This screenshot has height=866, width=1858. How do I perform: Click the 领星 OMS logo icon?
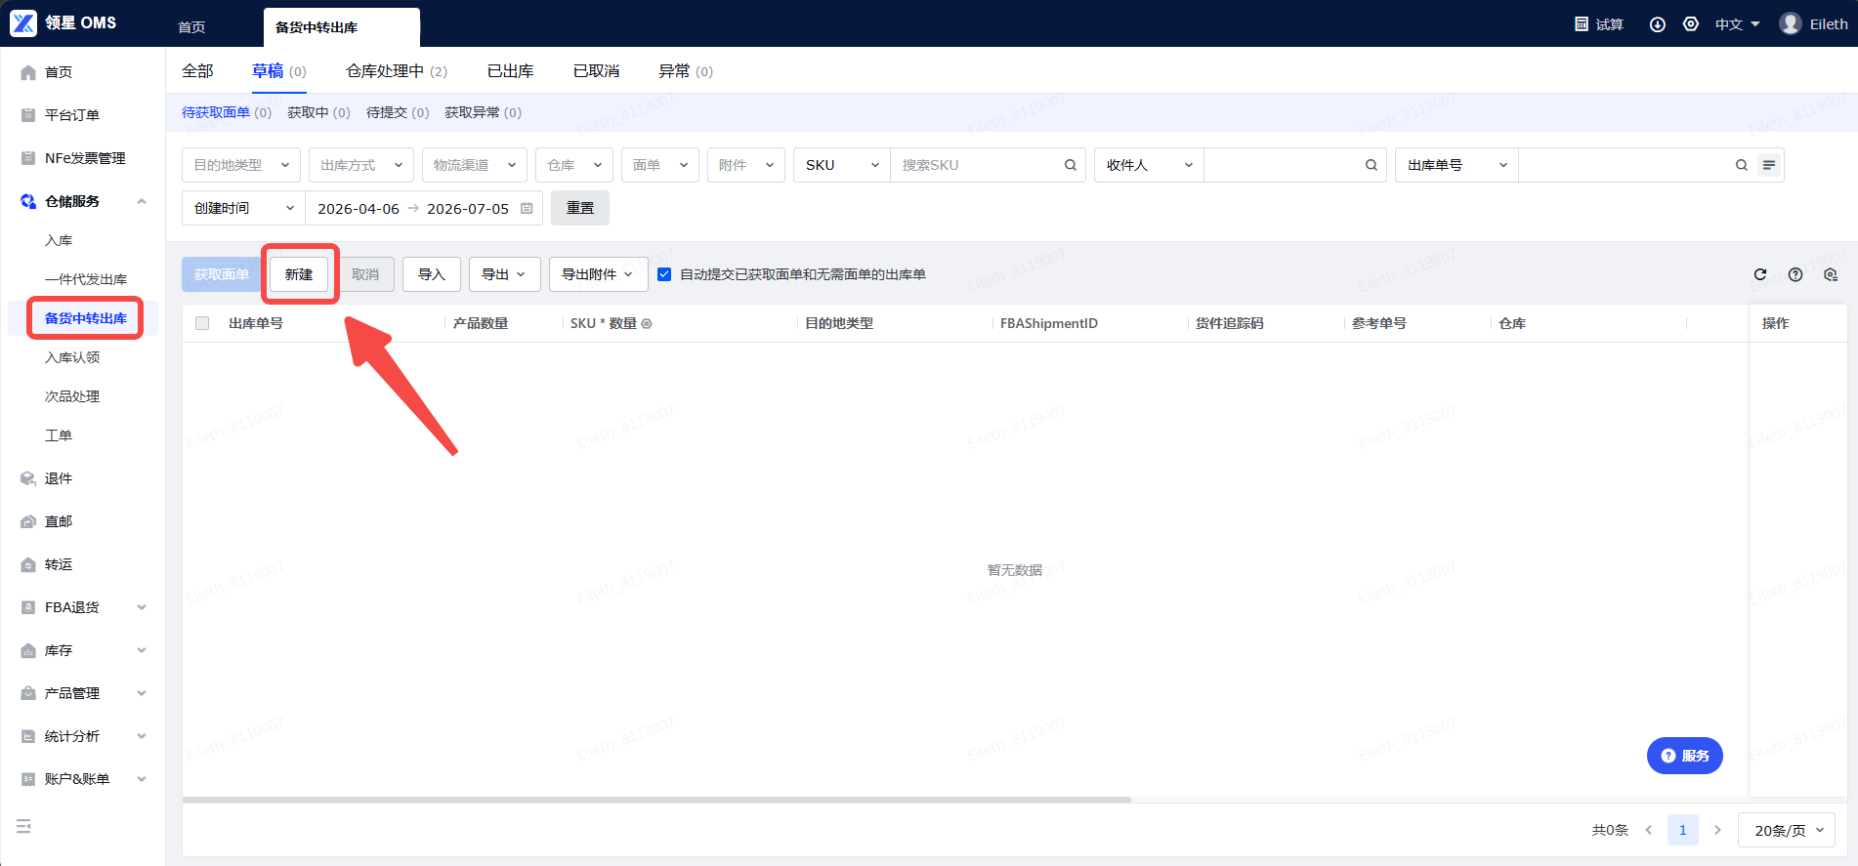tap(23, 23)
